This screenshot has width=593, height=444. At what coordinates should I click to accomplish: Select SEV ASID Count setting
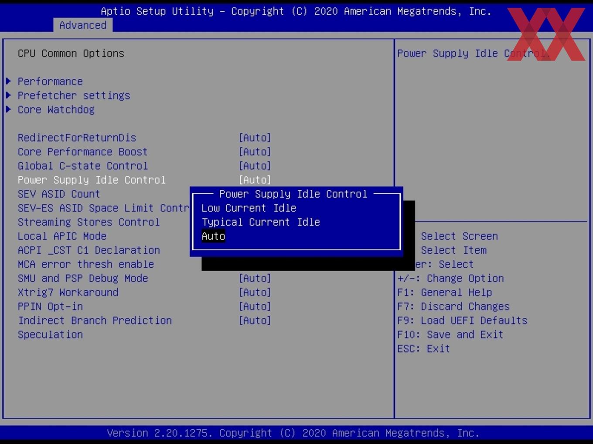click(59, 194)
